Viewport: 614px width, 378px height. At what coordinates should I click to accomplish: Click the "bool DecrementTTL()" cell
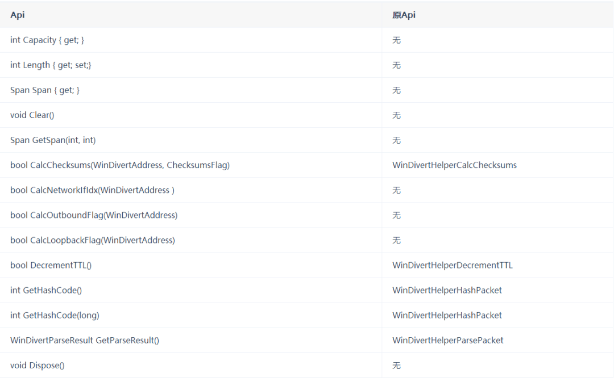[x=51, y=265]
